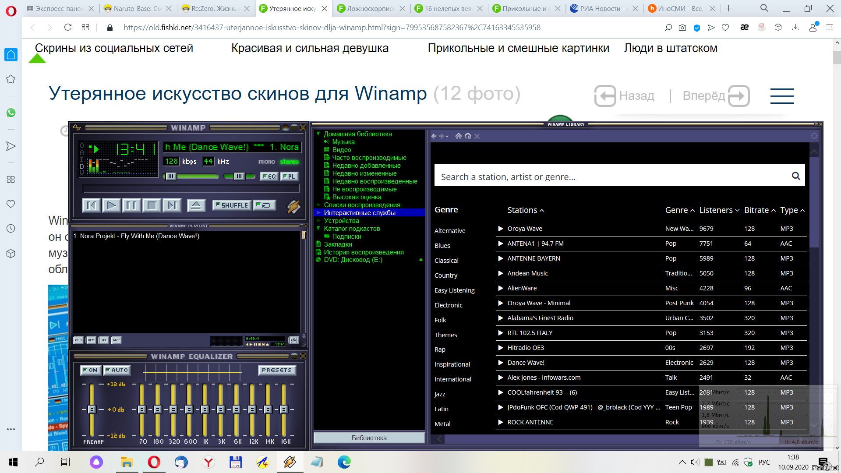
Task: Collapse Каталог подкастов tree node
Action: [x=318, y=229]
